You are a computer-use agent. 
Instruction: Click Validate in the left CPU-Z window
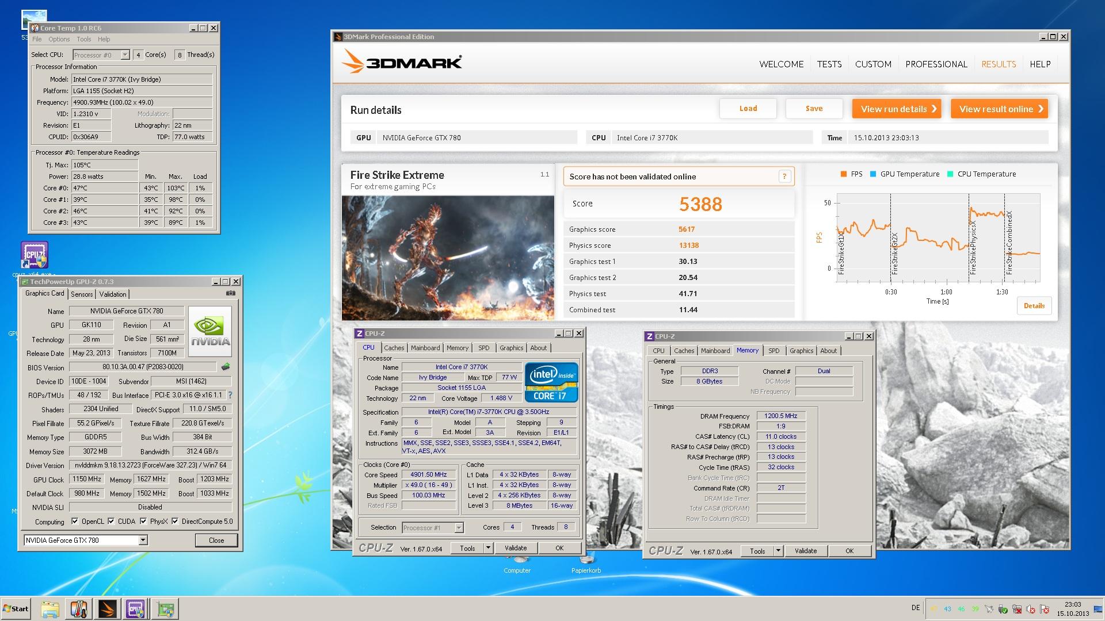(516, 548)
